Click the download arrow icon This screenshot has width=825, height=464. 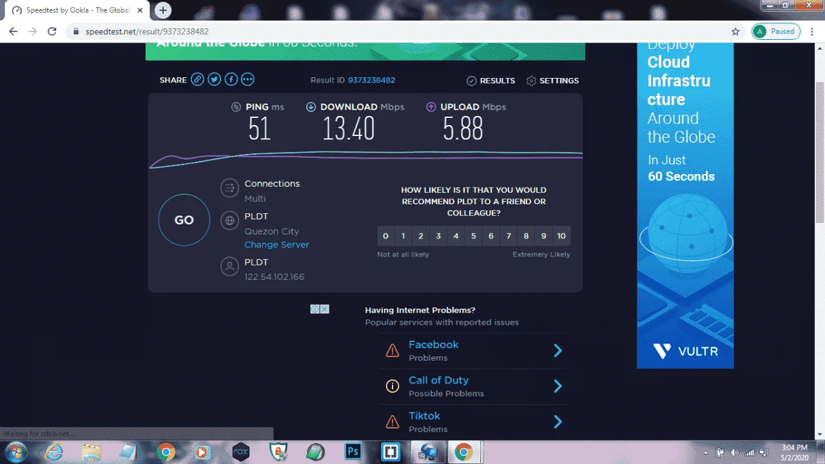311,107
